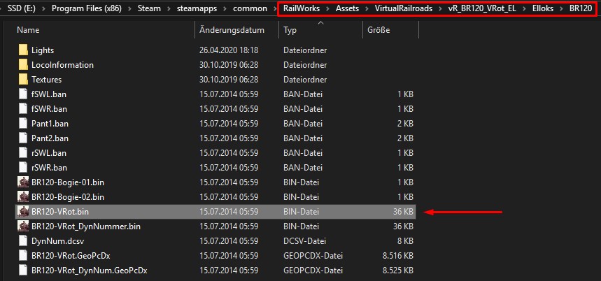Select file name BR120-Bogie-01.bin
Screen dimensions: 601x281
click(68, 182)
